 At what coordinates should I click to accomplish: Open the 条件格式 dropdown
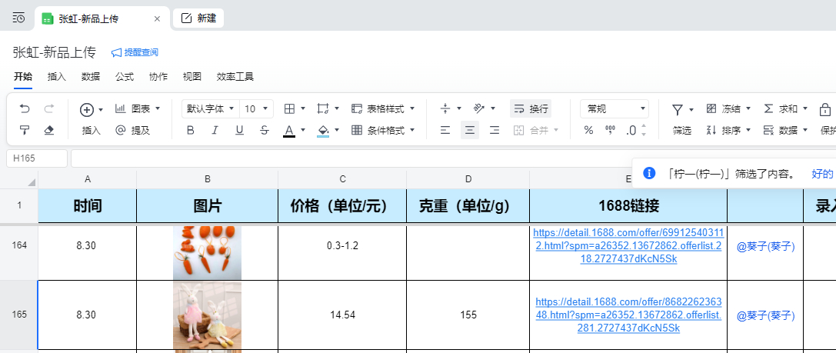coord(383,130)
